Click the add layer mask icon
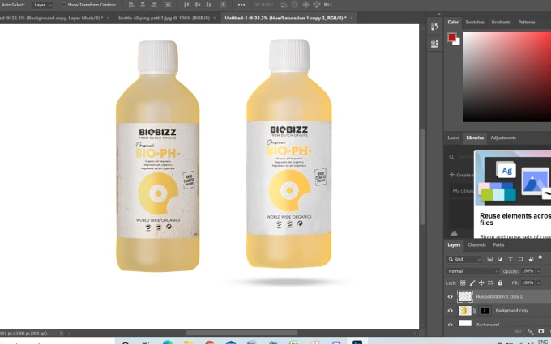The image size is (551, 344). [540, 331]
